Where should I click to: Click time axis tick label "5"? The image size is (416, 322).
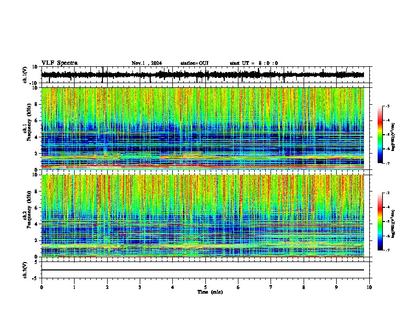point(205,287)
